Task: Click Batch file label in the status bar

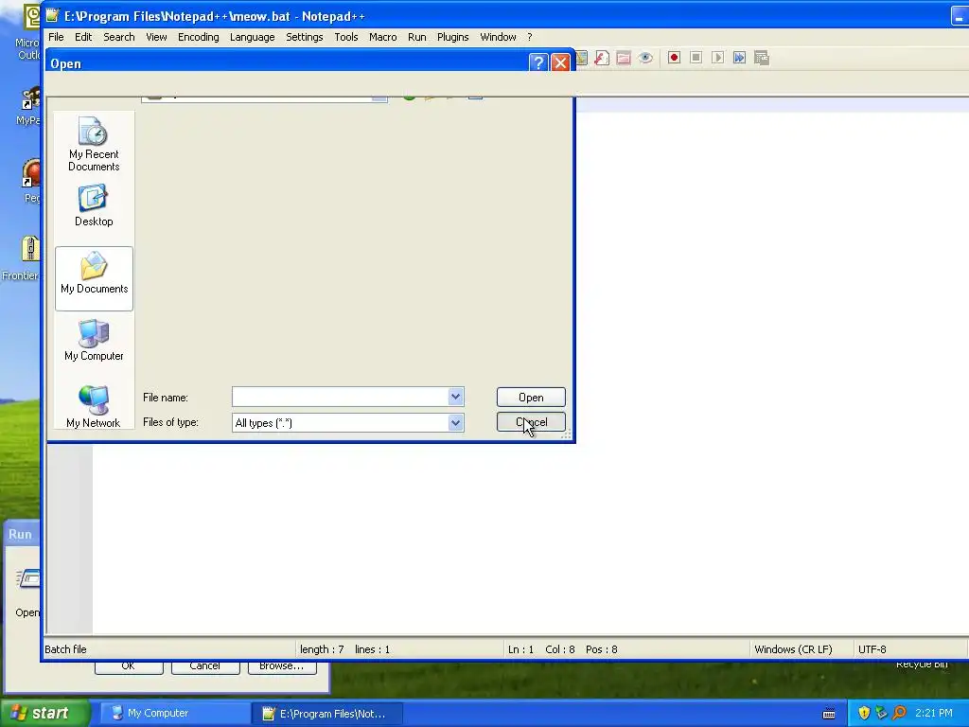Action: tap(65, 649)
